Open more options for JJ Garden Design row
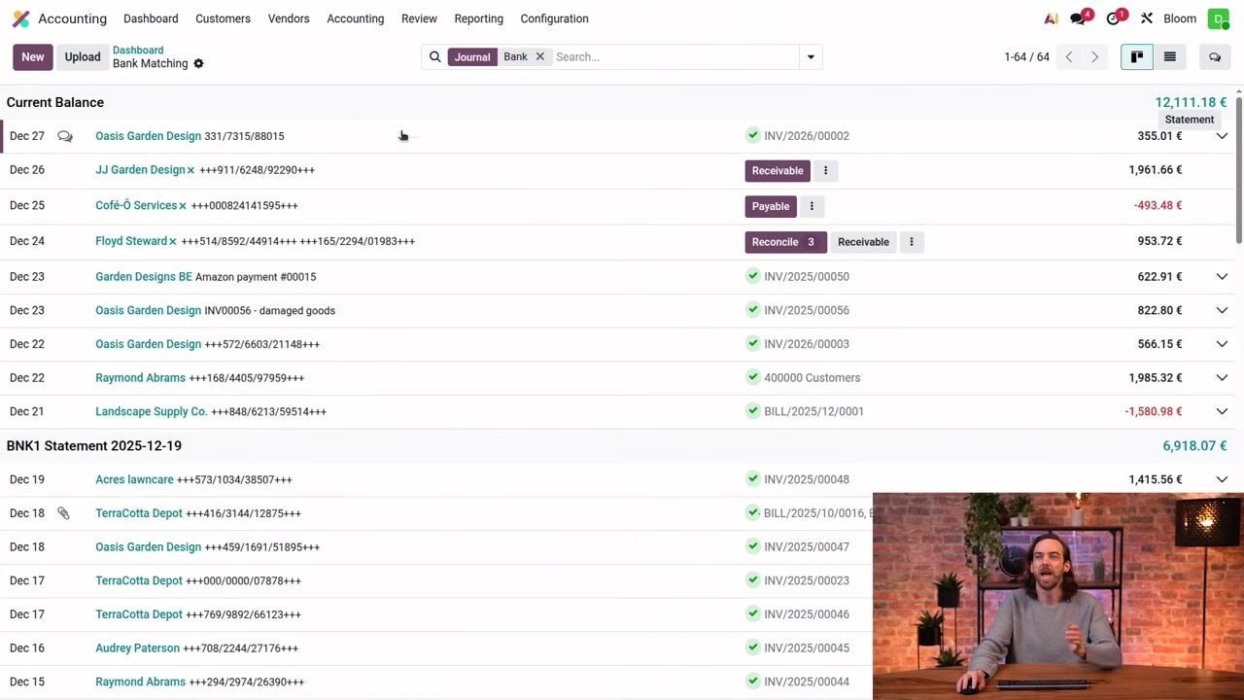 (825, 171)
